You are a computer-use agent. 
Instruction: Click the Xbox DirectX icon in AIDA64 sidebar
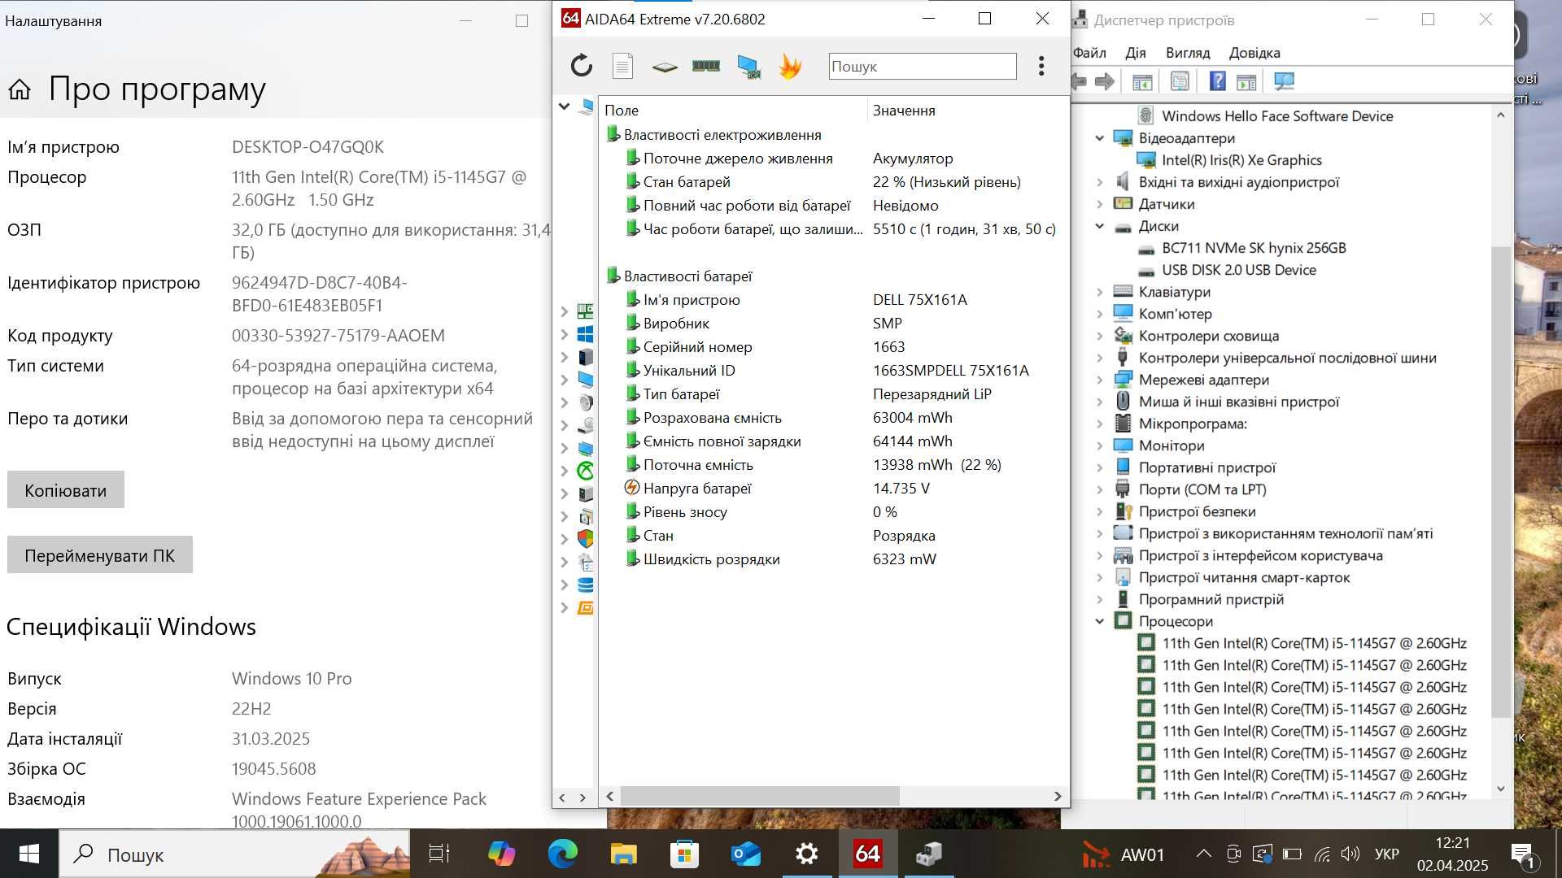tap(585, 471)
